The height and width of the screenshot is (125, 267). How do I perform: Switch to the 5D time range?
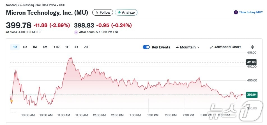click(25, 47)
